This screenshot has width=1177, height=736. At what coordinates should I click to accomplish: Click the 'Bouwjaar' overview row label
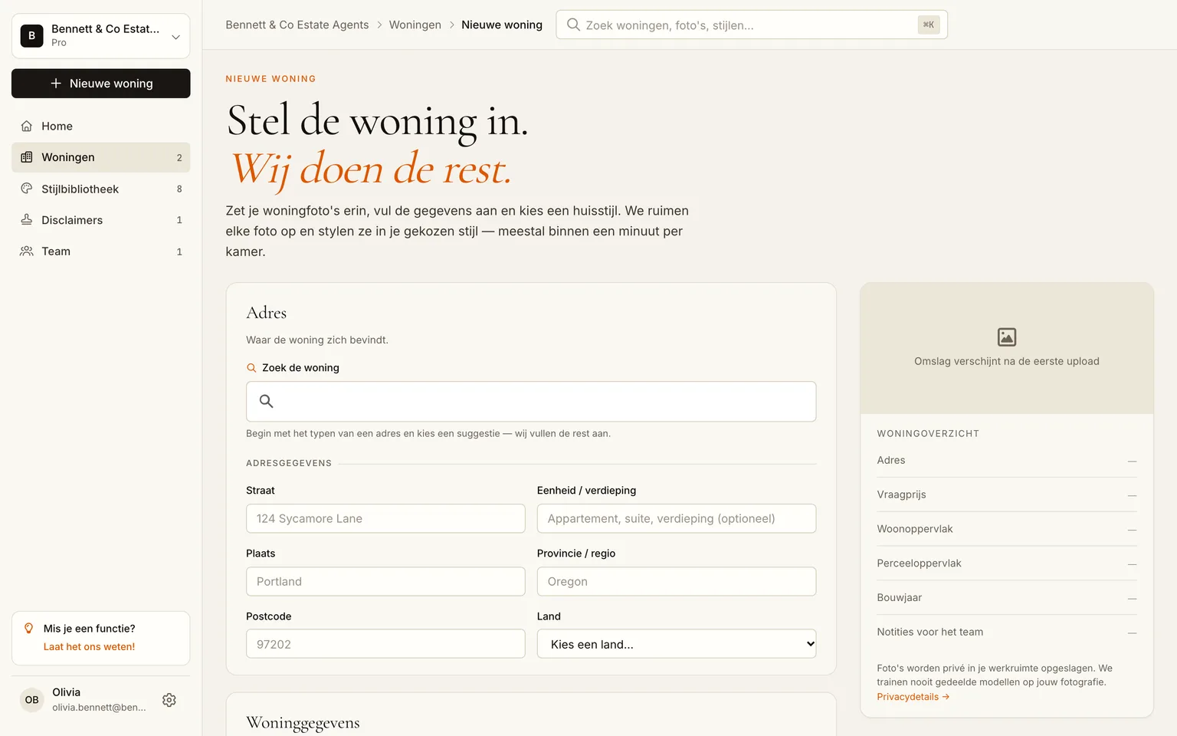click(900, 597)
